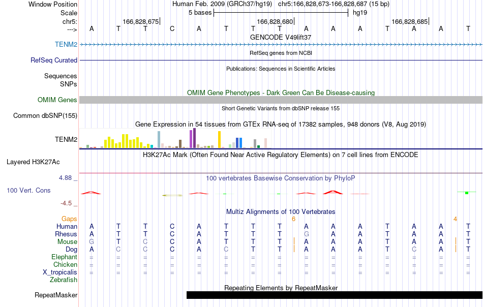
Task: Open the Layered H3K27Ac track settings
Action: pos(33,162)
